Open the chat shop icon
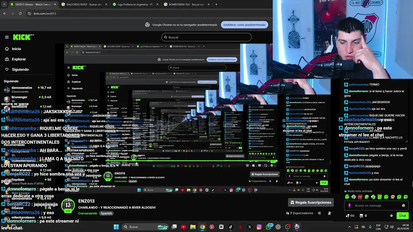The height and width of the screenshot is (232, 413). [361, 216]
